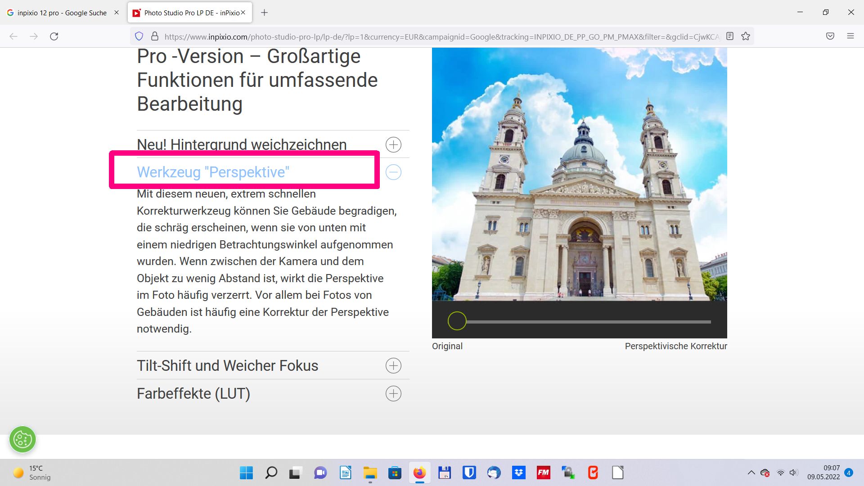Click the URL address field
Image resolution: width=864 pixels, height=486 pixels.
tap(441, 36)
